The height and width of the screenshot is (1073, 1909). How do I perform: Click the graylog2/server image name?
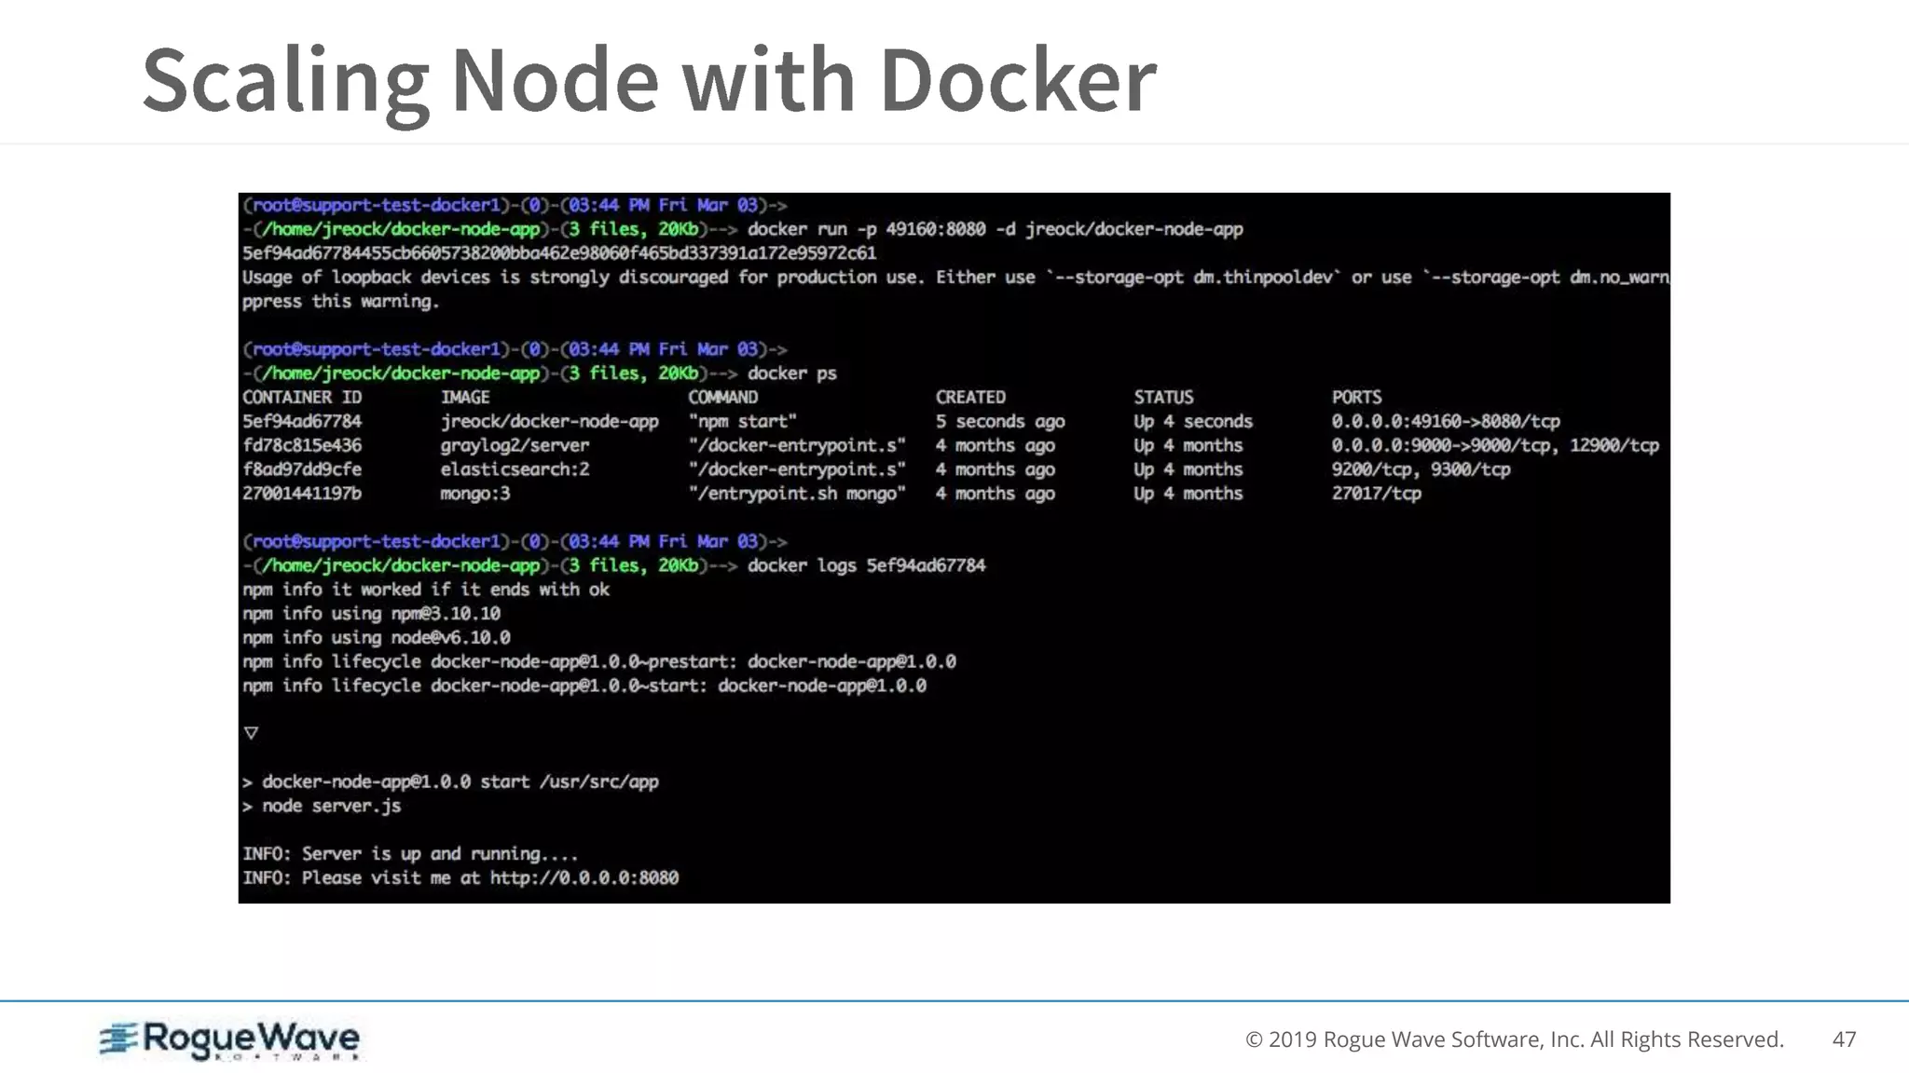[x=515, y=445]
